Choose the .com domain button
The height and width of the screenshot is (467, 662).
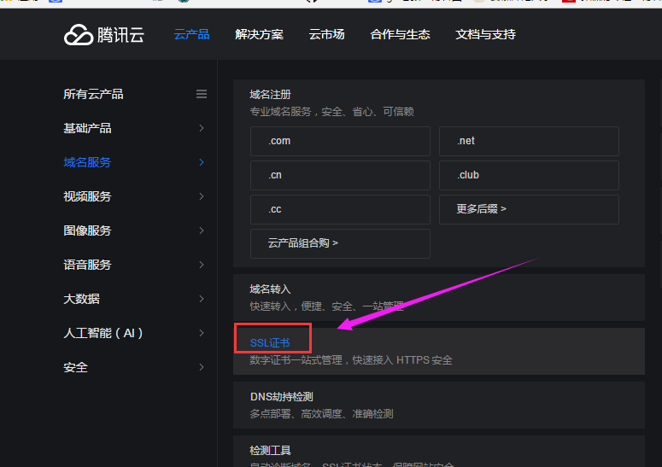pos(340,141)
